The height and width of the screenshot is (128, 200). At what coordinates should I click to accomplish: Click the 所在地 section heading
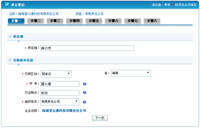(18, 37)
